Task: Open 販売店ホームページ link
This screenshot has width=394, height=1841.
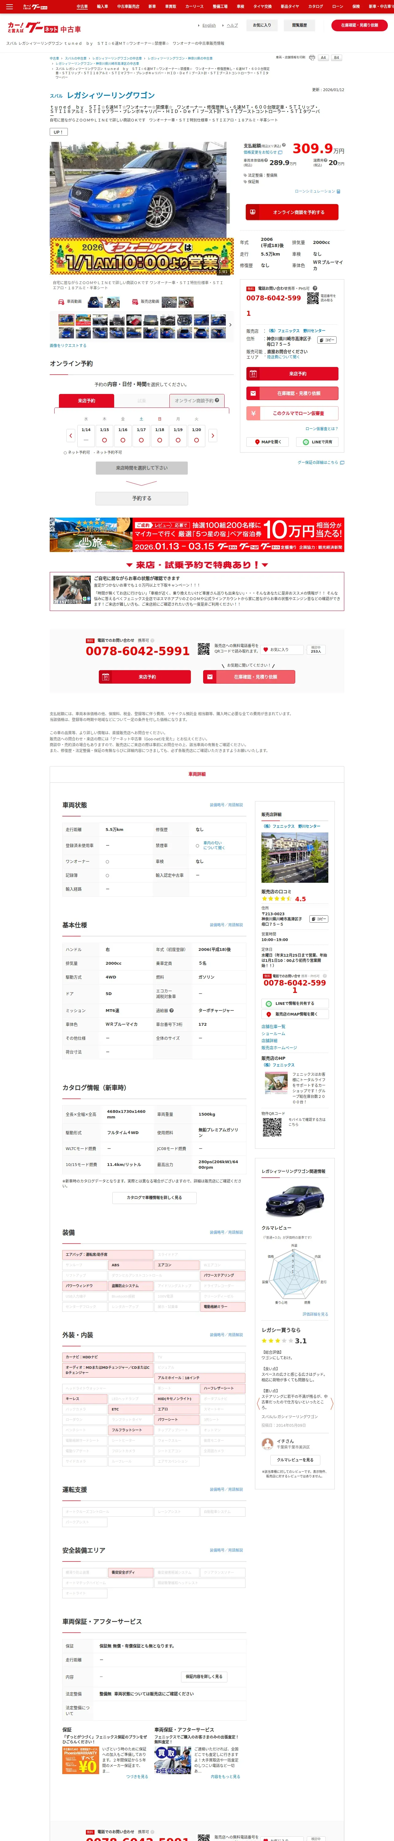Action: tap(279, 1048)
